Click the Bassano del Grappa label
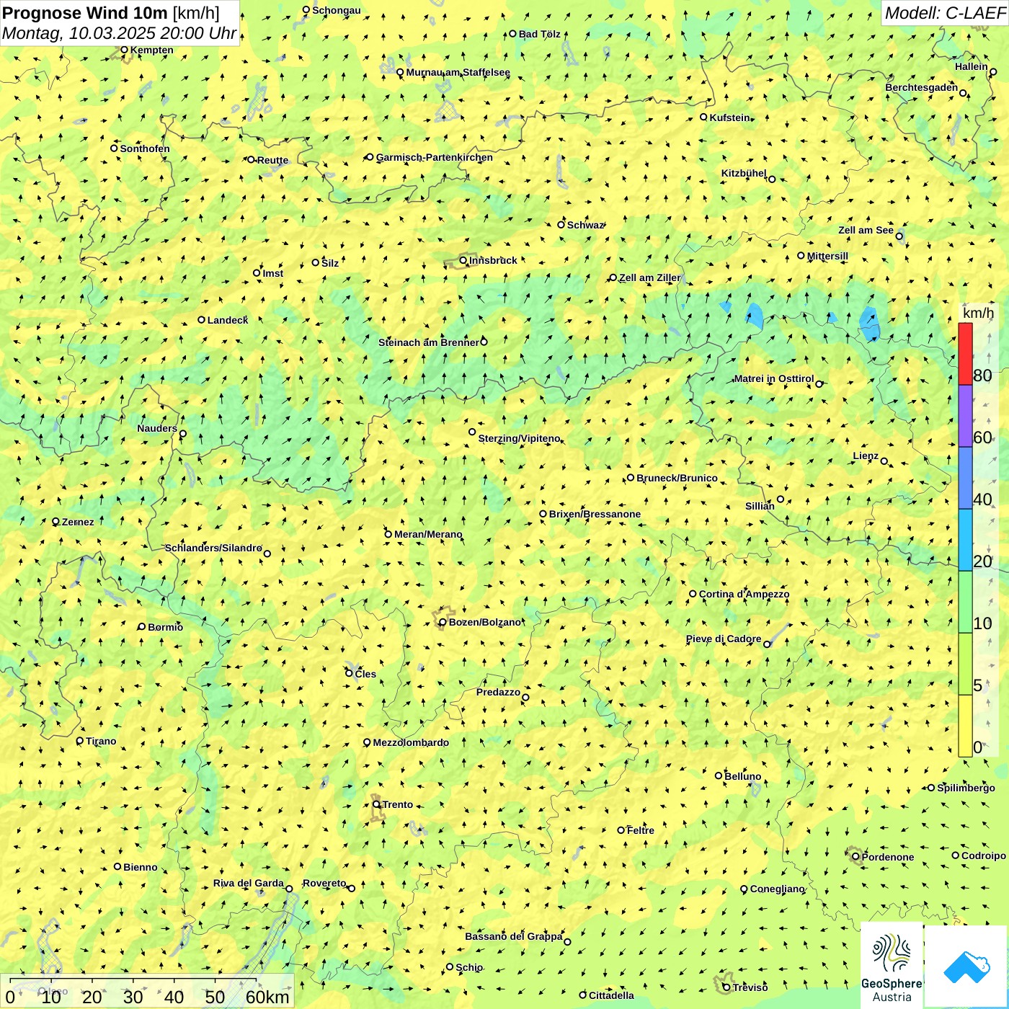Image resolution: width=1009 pixels, height=1009 pixels. (x=514, y=936)
